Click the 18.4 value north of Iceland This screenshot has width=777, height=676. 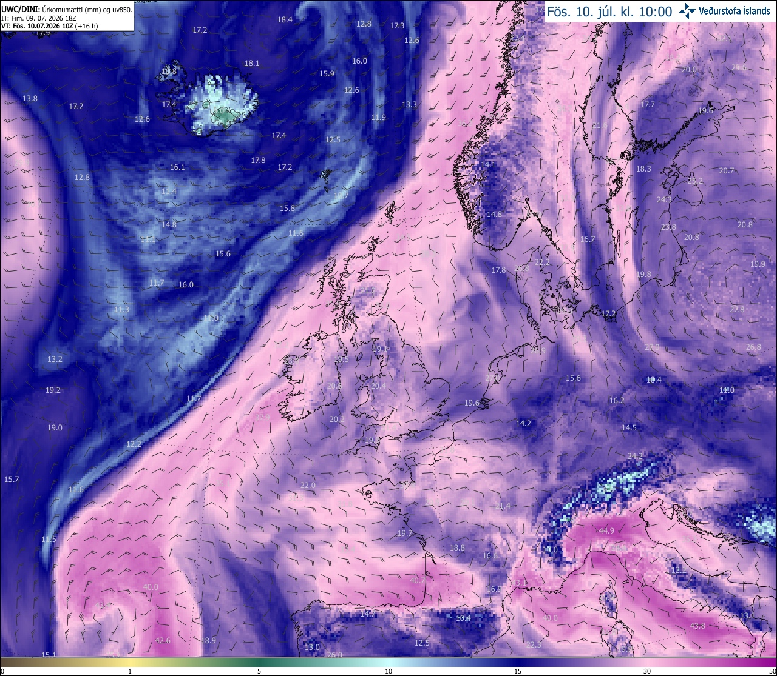coord(285,19)
